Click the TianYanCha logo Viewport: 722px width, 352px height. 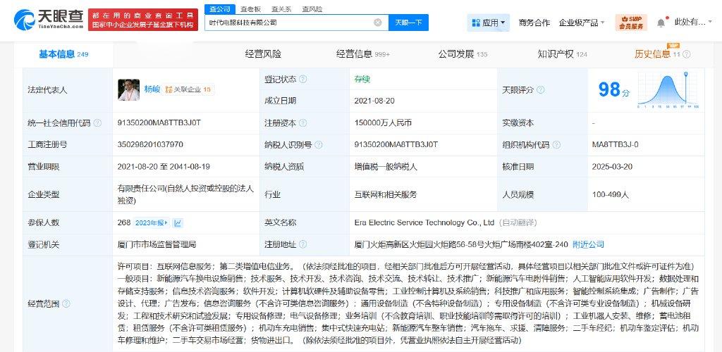49,19
